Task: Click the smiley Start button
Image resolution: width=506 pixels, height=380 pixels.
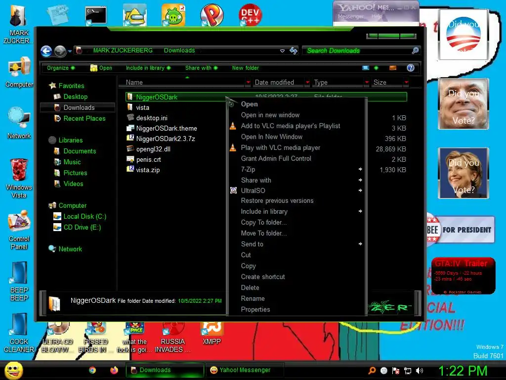Action: pos(13,370)
